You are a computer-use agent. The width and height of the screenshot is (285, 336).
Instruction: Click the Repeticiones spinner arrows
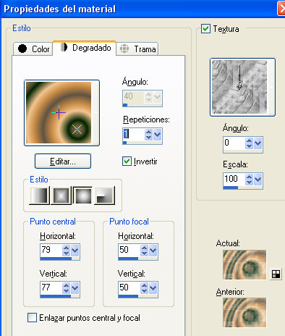click(x=148, y=135)
